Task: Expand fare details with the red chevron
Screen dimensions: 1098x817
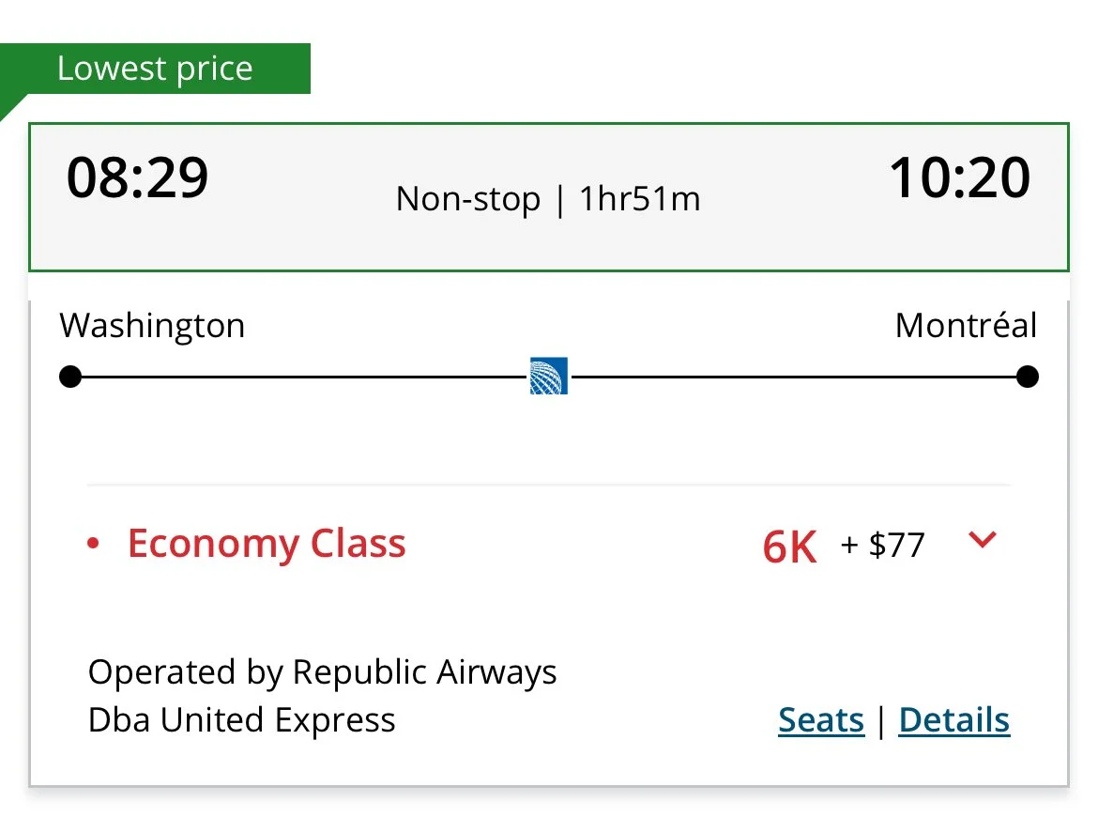Action: (x=982, y=540)
